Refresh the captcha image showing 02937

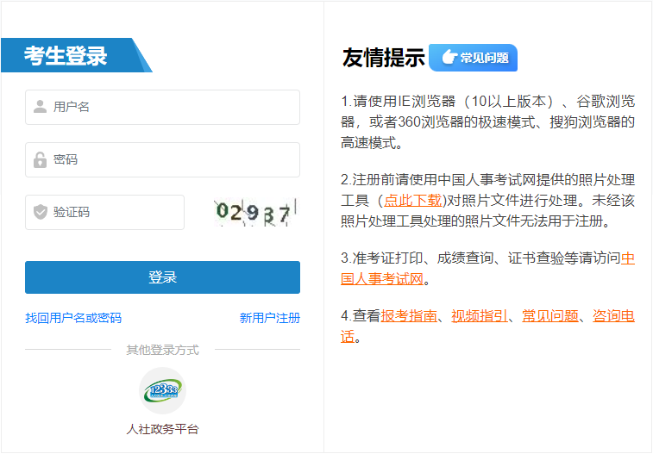click(254, 212)
